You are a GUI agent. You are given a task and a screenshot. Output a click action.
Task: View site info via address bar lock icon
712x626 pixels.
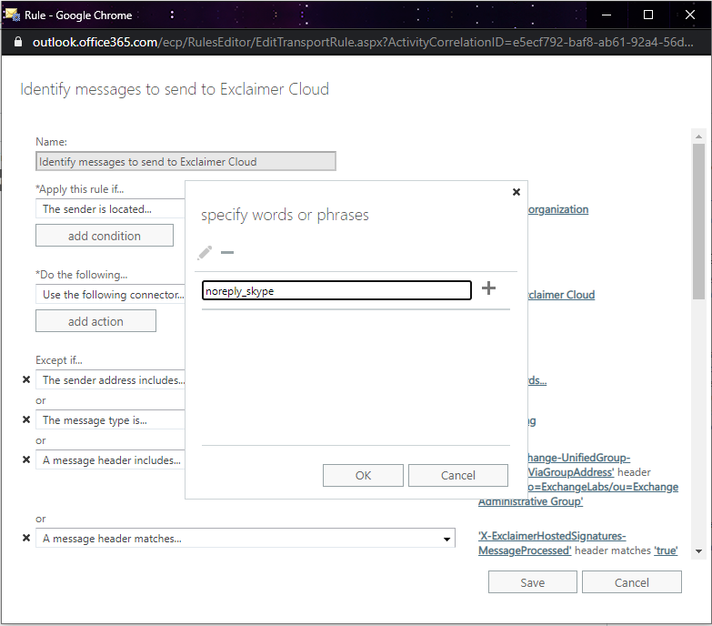pyautogui.click(x=18, y=43)
